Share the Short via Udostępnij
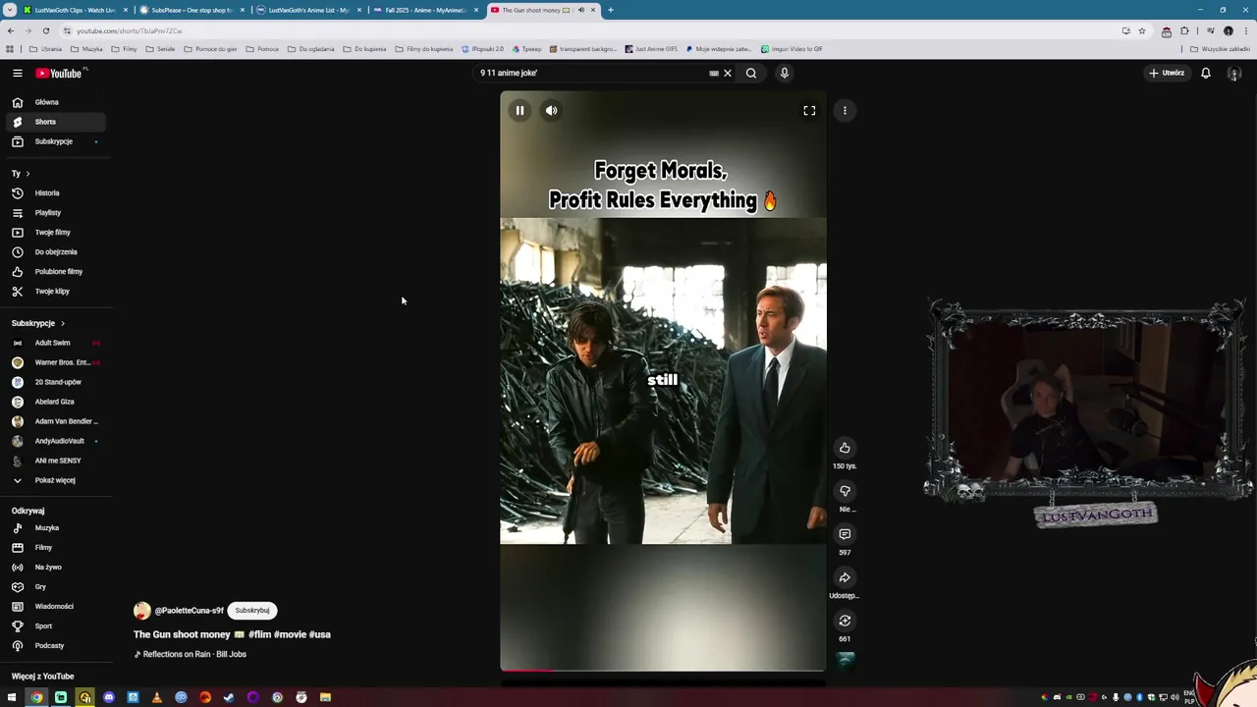 click(845, 577)
